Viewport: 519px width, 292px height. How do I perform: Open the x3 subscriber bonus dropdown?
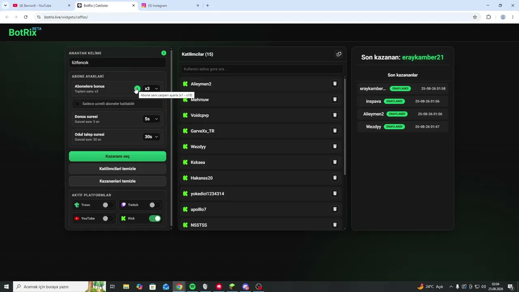[151, 88]
